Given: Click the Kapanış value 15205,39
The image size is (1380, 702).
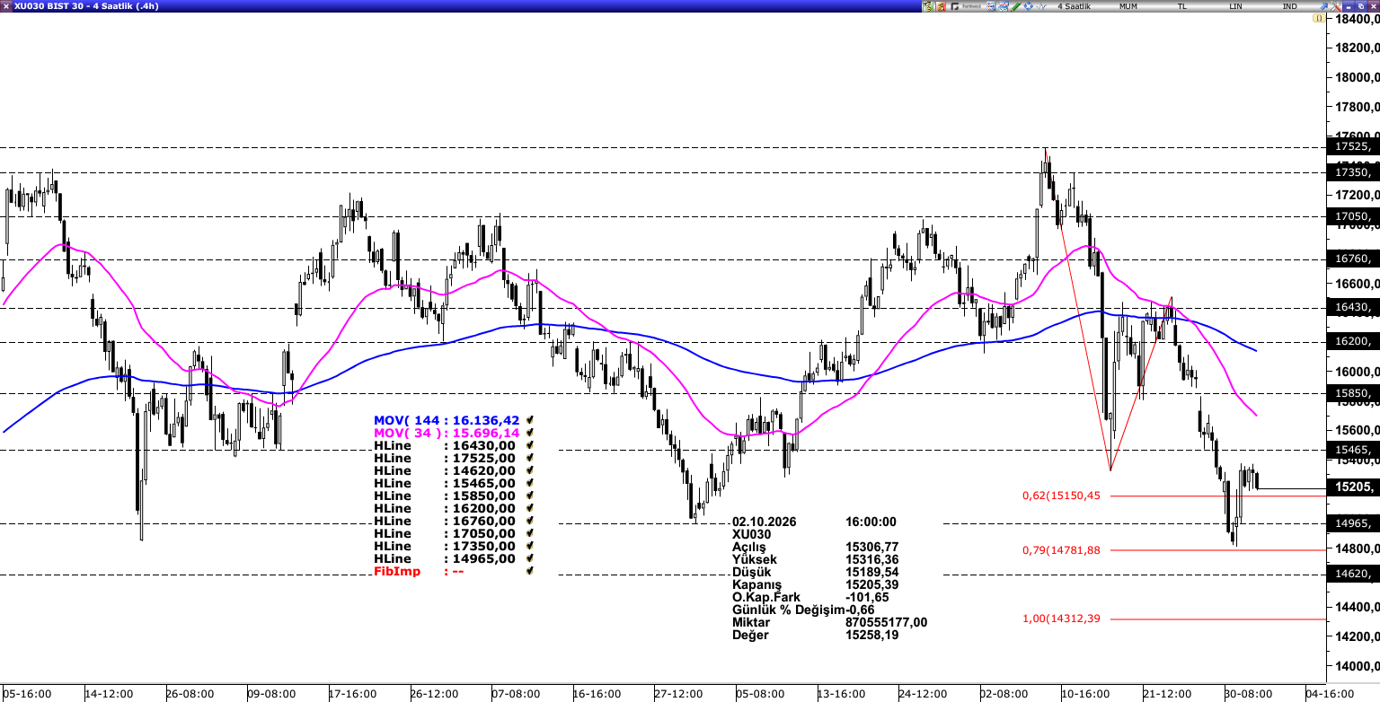Looking at the screenshot, I should [x=872, y=584].
